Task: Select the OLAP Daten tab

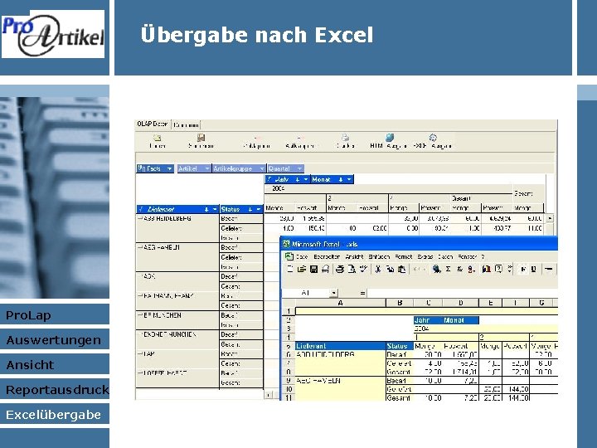Action: (153, 124)
